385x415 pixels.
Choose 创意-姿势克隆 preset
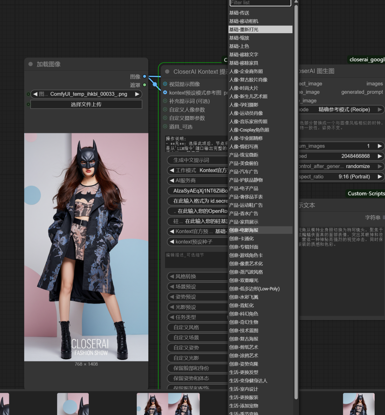coord(260,364)
